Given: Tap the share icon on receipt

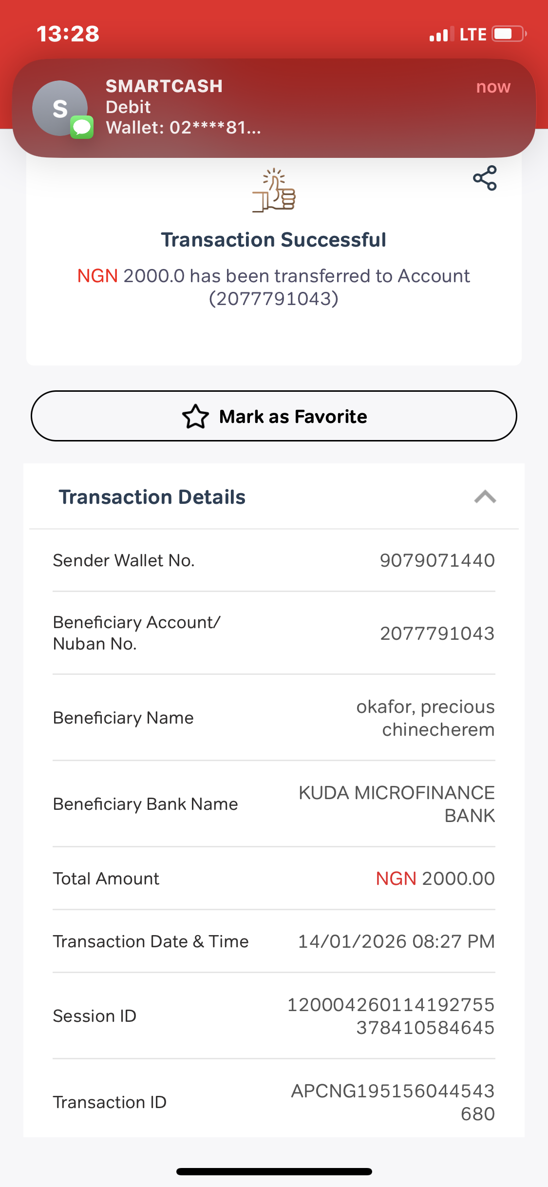Looking at the screenshot, I should (x=485, y=178).
